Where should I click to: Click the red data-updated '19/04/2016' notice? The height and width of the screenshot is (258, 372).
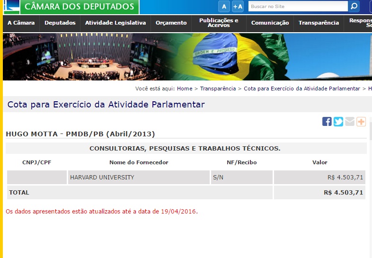click(102, 211)
